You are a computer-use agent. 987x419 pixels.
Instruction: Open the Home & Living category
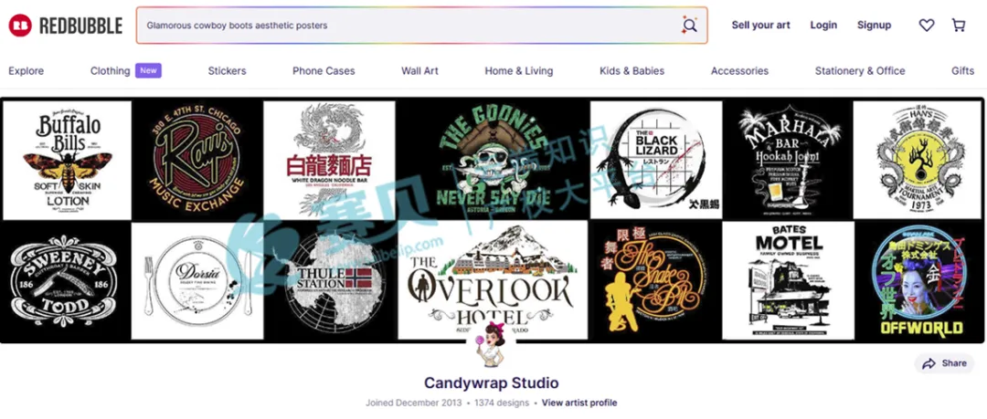[519, 71]
